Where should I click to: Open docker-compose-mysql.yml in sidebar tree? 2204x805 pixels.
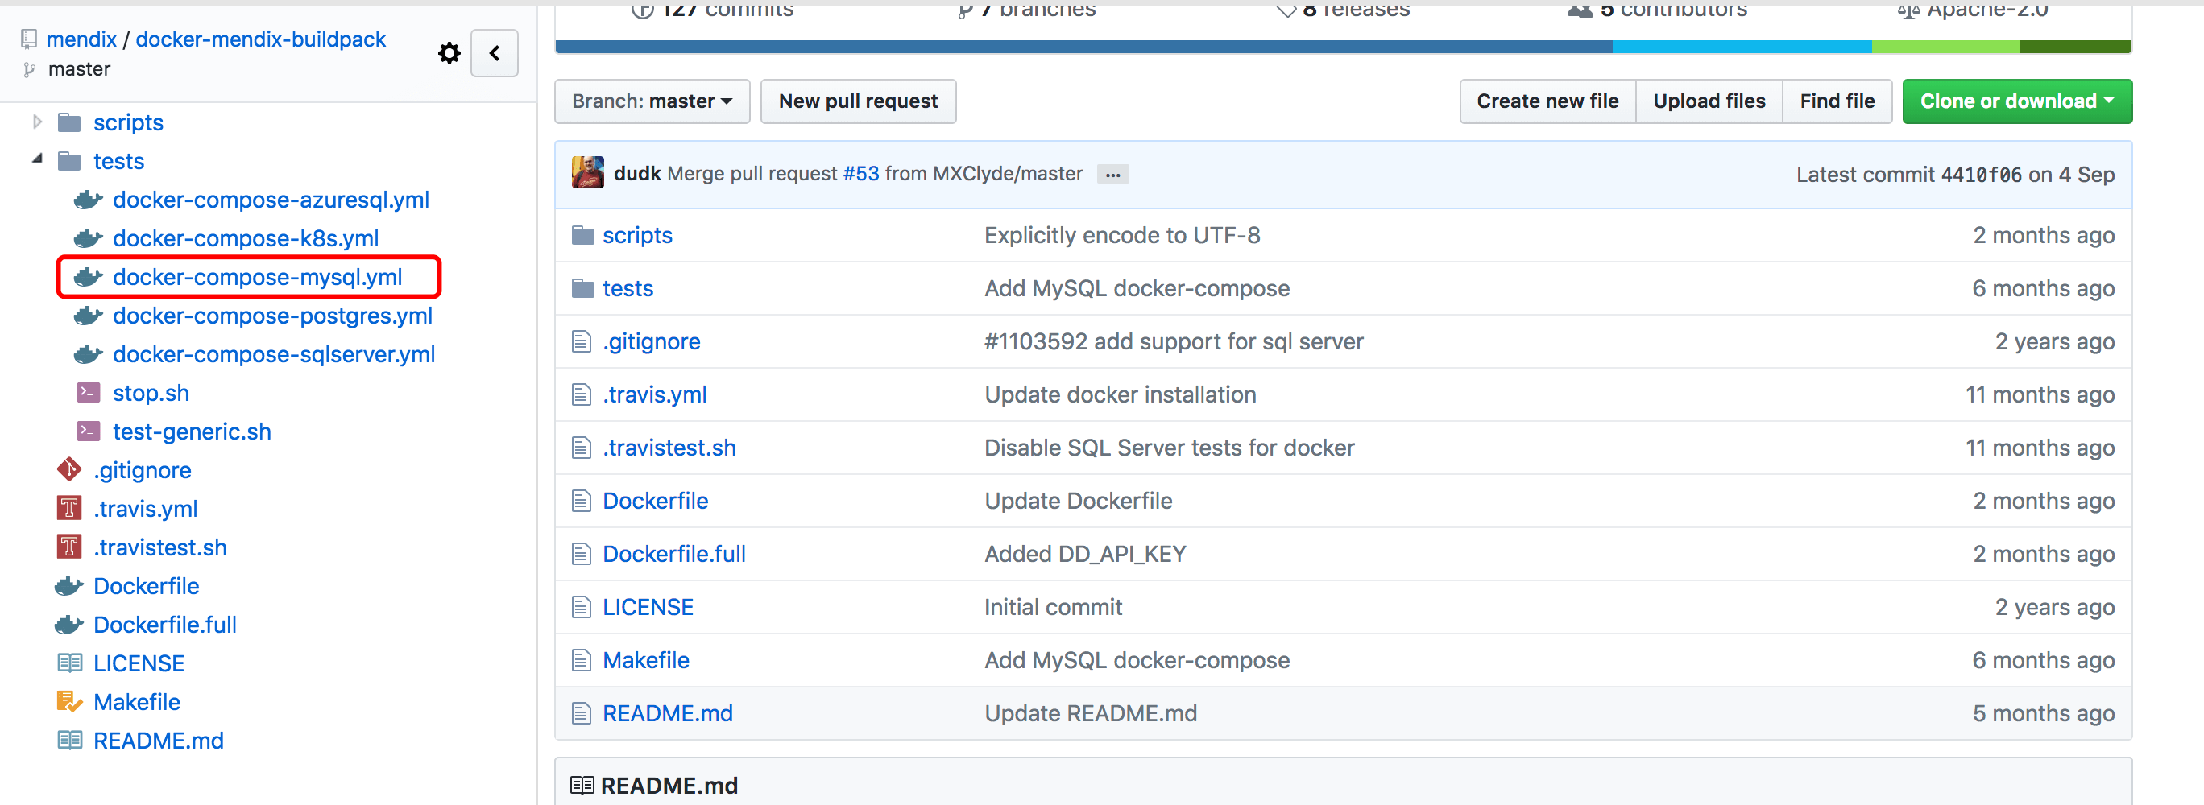[x=258, y=277]
